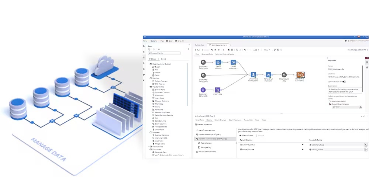
Task: Click the Undo icon in flow toolbar
Action: click(x=245, y=50)
